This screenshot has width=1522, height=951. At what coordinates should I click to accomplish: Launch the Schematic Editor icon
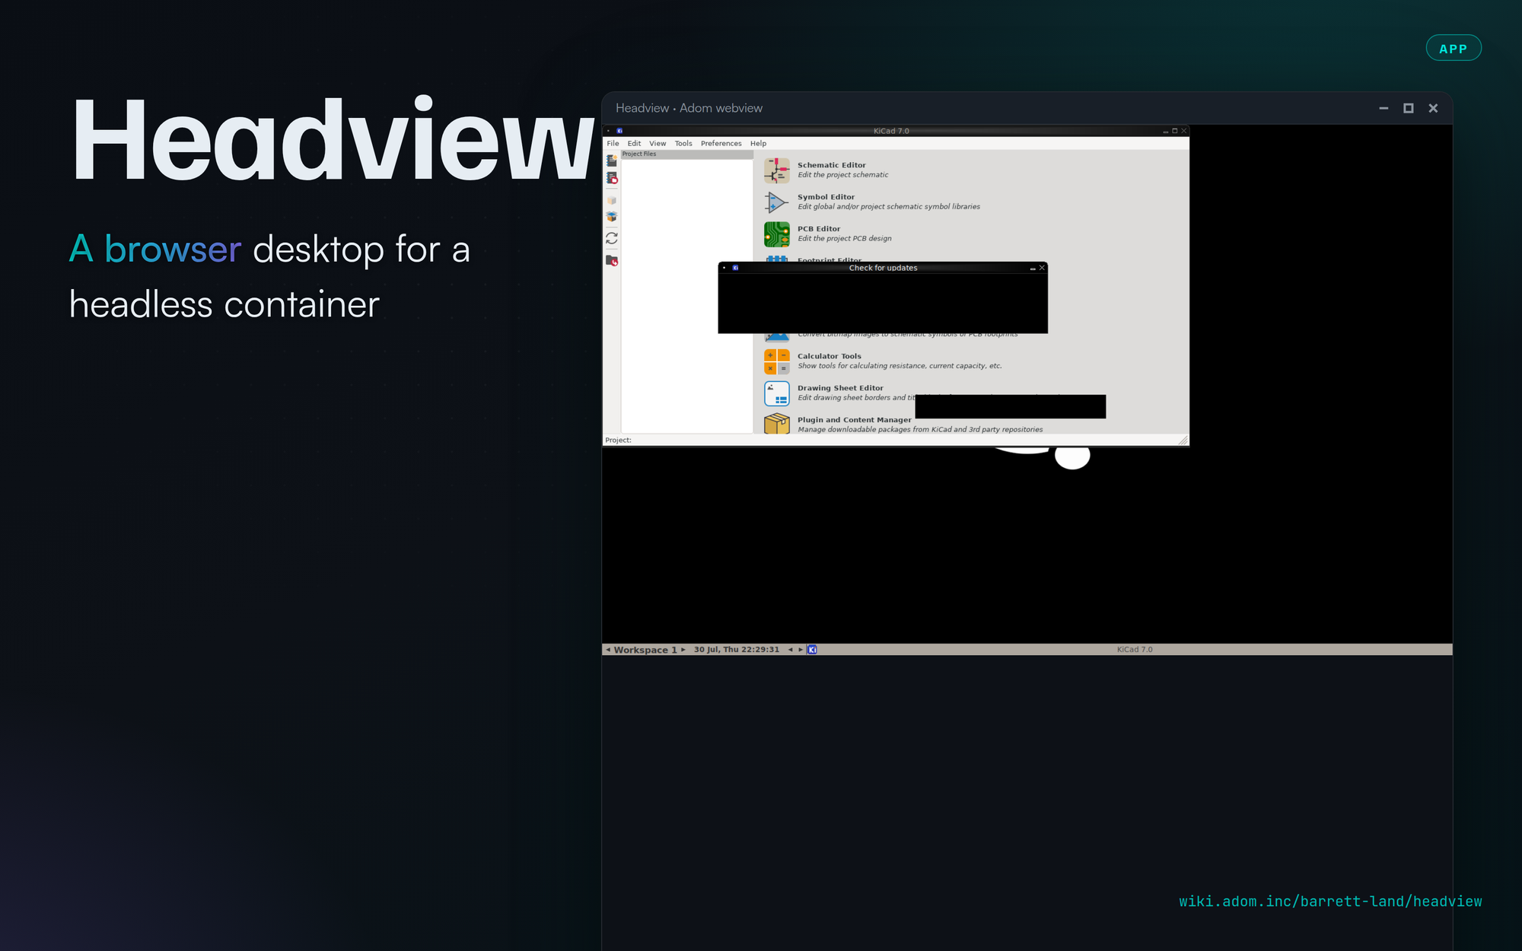[x=776, y=170]
